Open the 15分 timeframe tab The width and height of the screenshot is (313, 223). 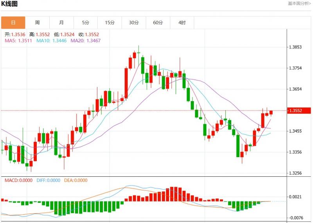110,23
